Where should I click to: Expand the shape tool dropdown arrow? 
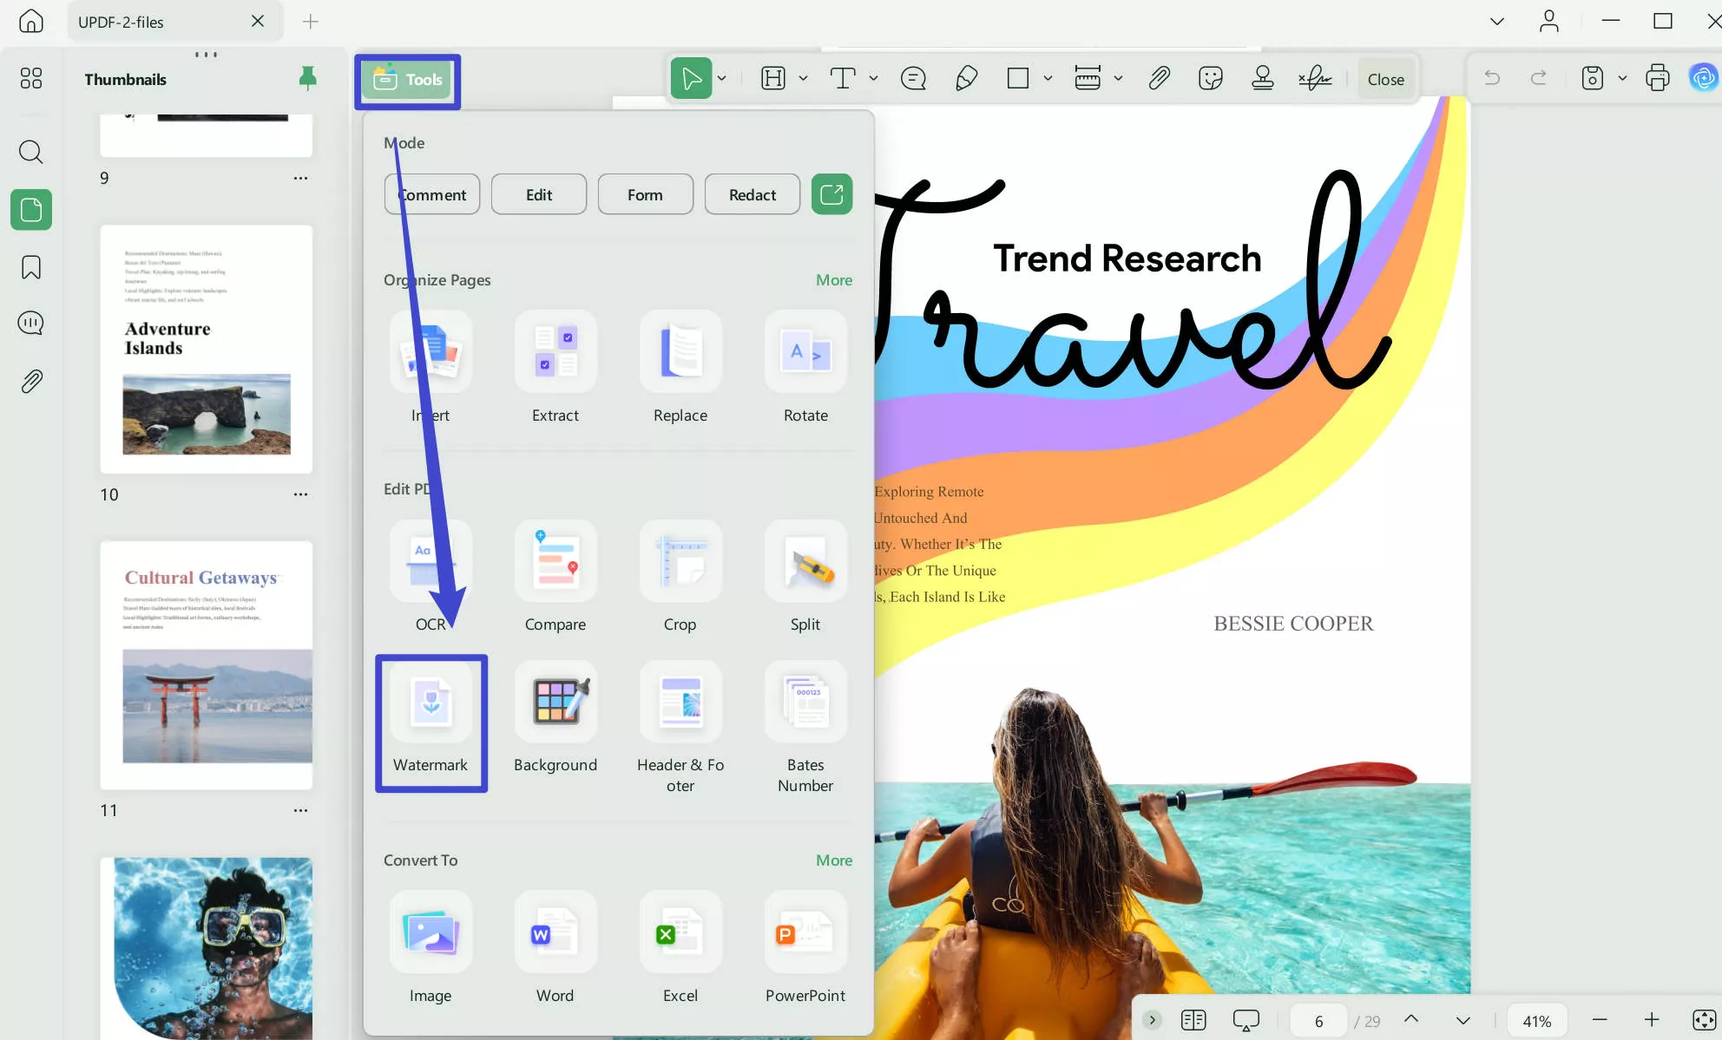pos(1048,78)
